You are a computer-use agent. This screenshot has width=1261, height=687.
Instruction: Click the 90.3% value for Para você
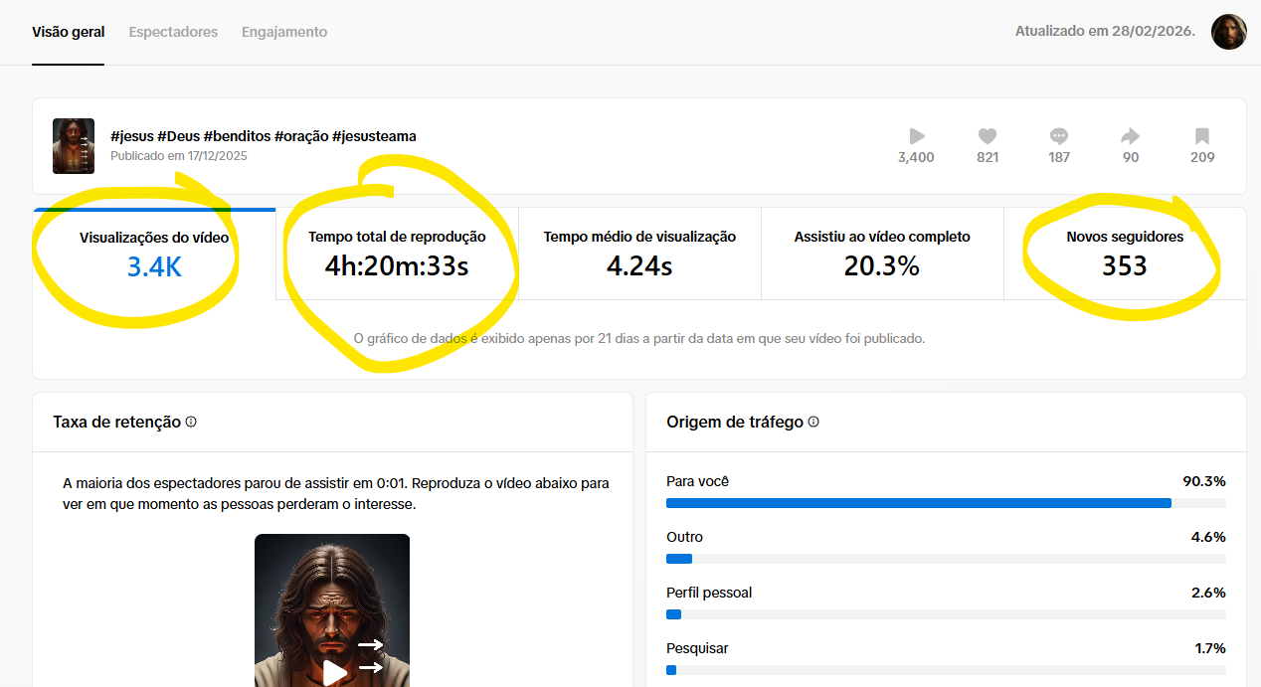1204,481
